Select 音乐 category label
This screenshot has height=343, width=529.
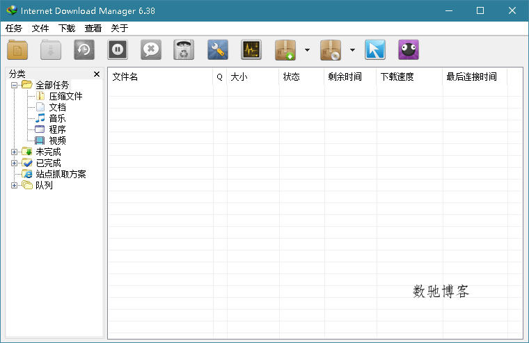[x=57, y=118]
